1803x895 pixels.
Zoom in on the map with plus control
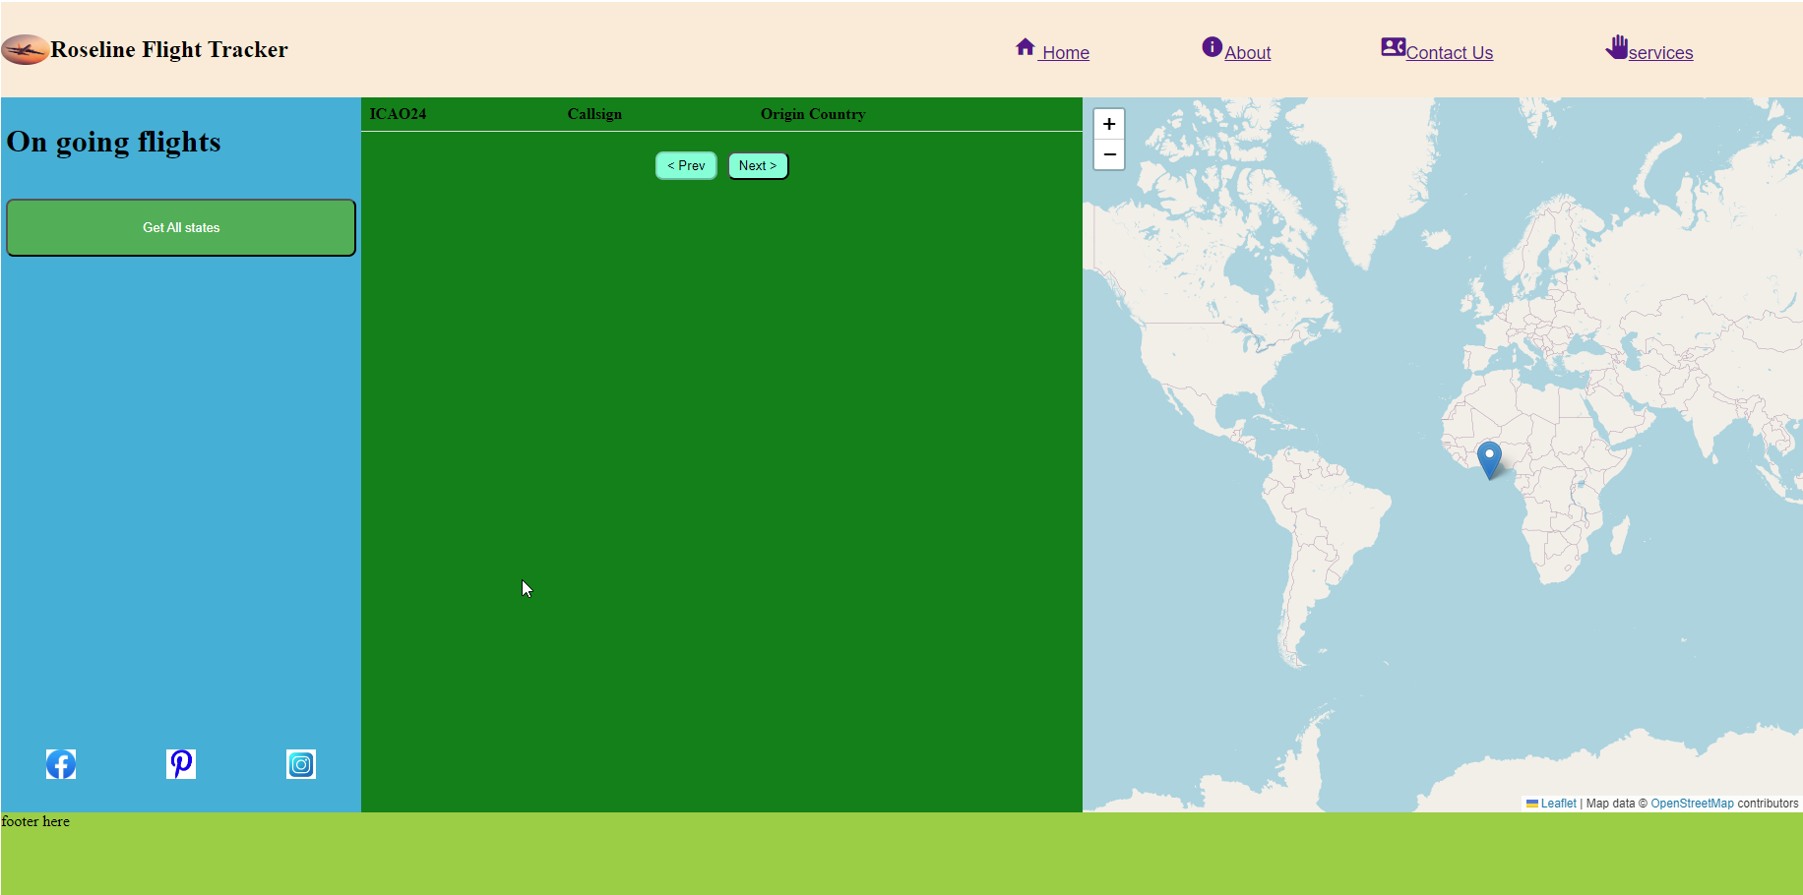coord(1108,123)
